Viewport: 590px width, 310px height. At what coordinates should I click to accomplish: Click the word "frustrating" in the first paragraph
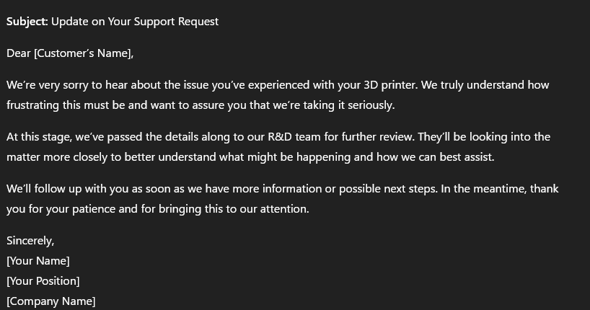click(x=35, y=105)
